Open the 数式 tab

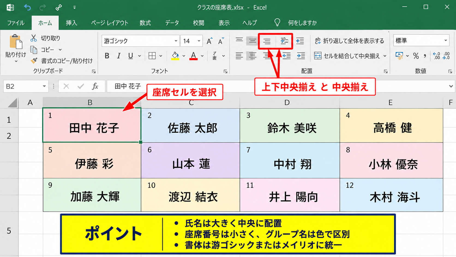point(145,23)
